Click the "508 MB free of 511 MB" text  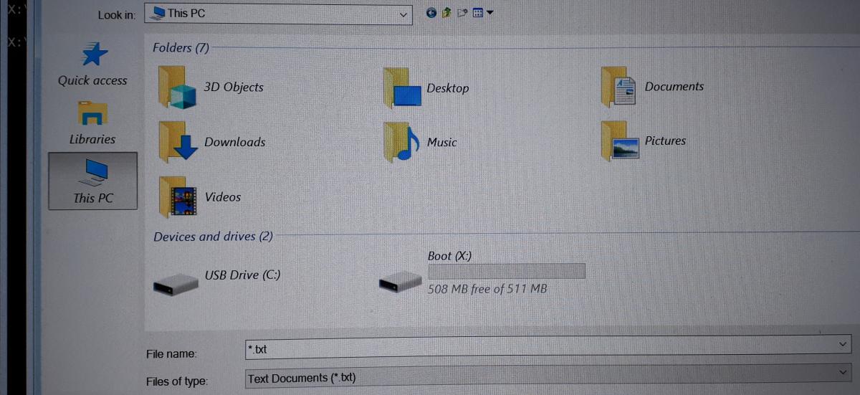(487, 290)
